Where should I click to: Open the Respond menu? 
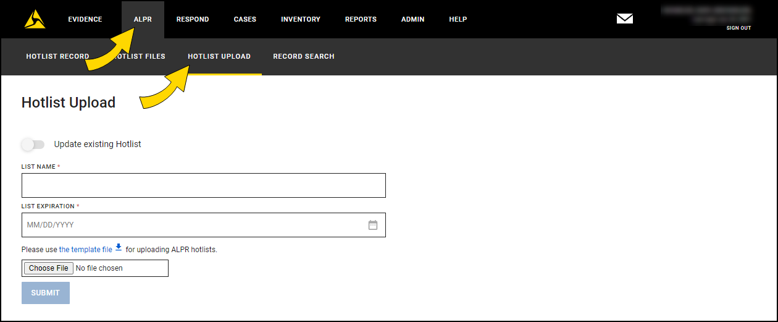(x=193, y=19)
